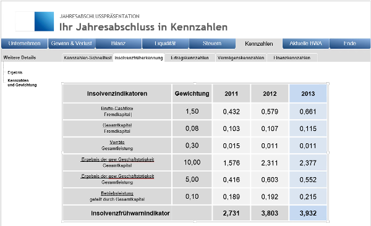The width and height of the screenshot is (371, 226).
Task: Click the Insolvenzindikatoren column header
Action: (117, 94)
